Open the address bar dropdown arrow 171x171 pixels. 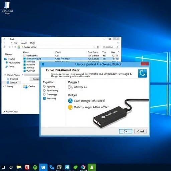pos(94,47)
